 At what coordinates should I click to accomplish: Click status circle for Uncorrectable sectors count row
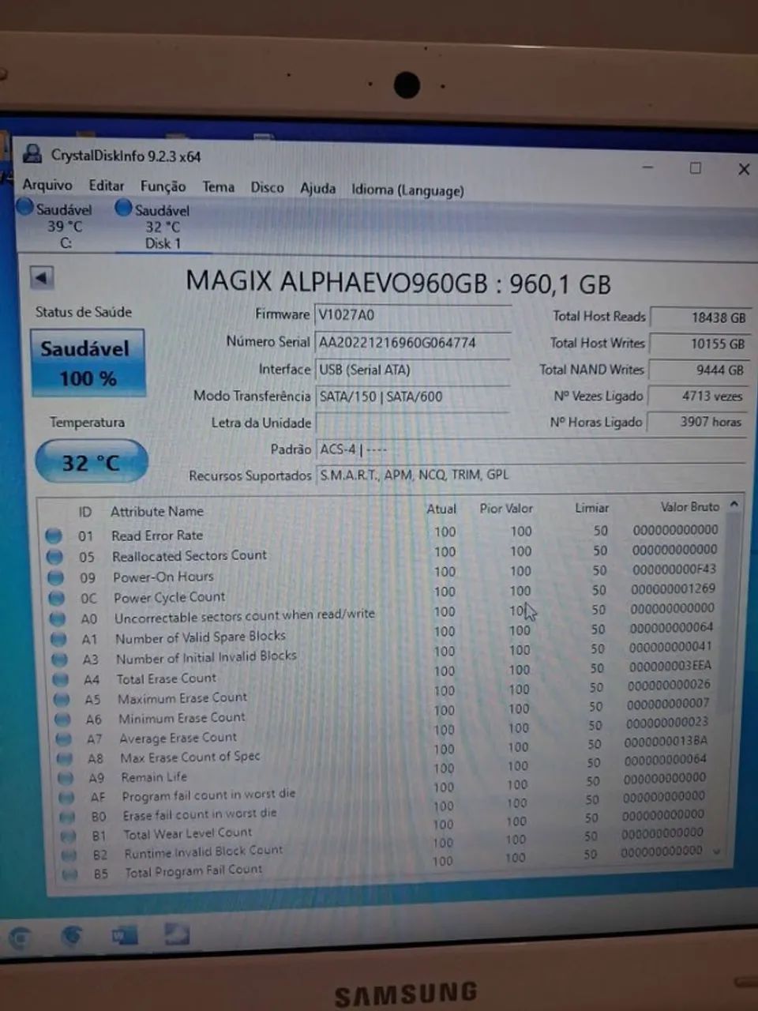point(58,618)
